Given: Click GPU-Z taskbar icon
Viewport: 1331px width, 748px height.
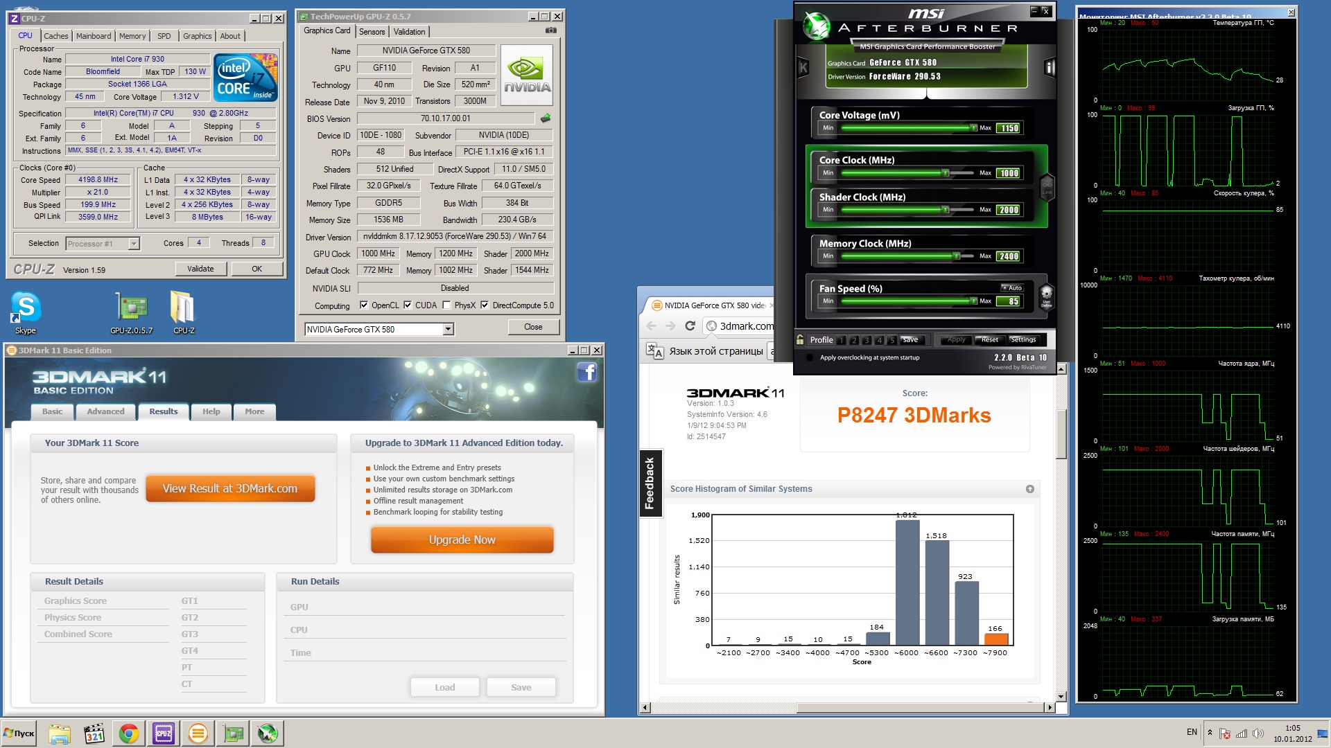Looking at the screenshot, I should (x=233, y=733).
